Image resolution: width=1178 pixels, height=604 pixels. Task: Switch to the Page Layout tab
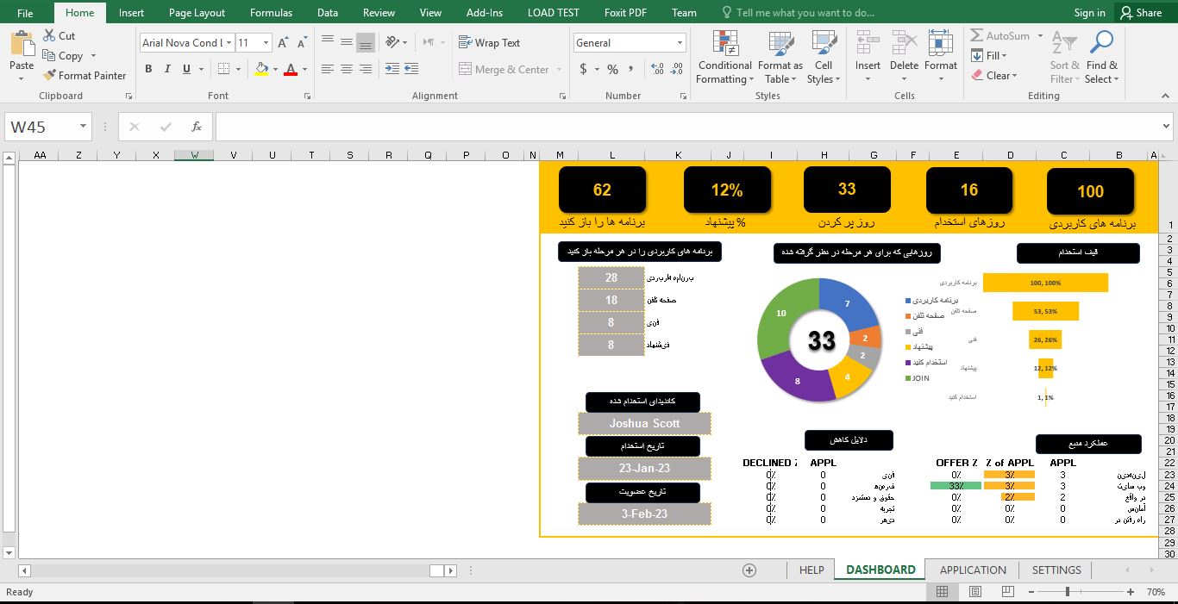click(x=197, y=13)
